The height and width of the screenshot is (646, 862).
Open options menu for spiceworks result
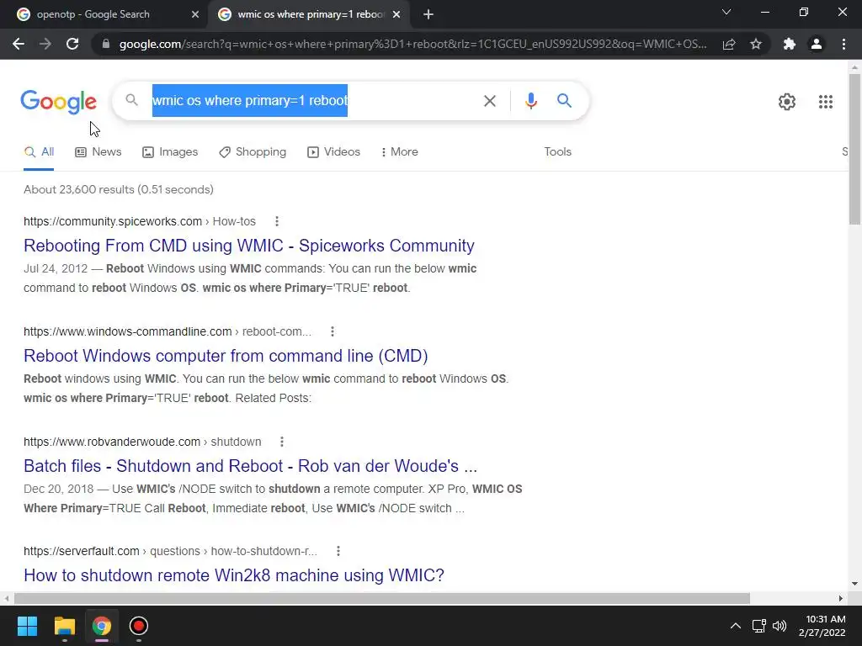point(277,221)
